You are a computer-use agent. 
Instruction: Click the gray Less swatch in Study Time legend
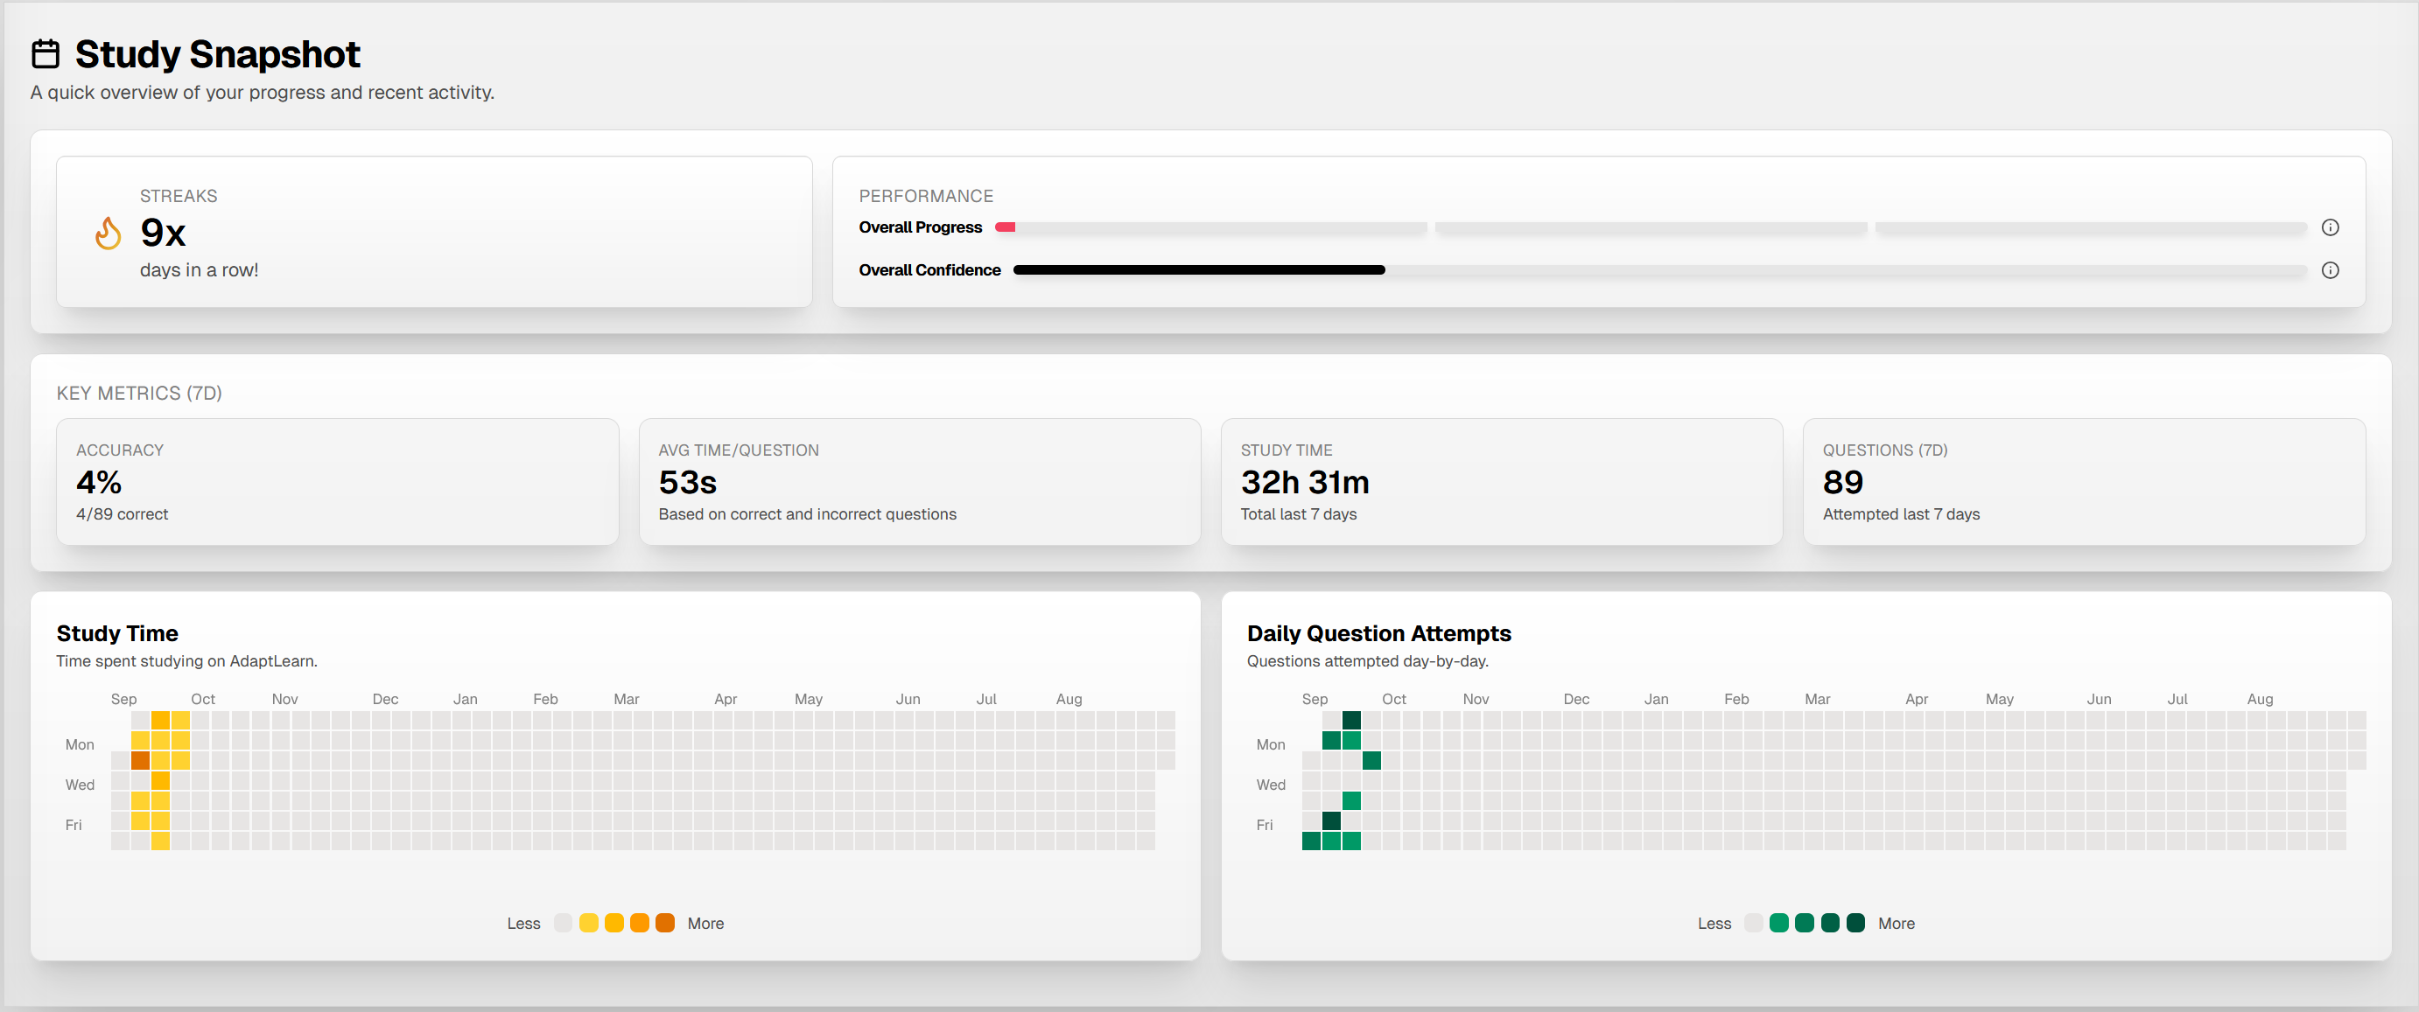[563, 923]
